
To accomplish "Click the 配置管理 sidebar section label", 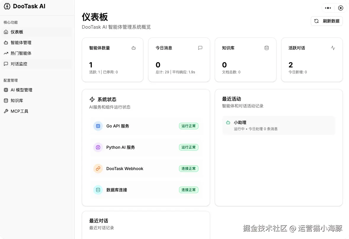I will point(11,80).
